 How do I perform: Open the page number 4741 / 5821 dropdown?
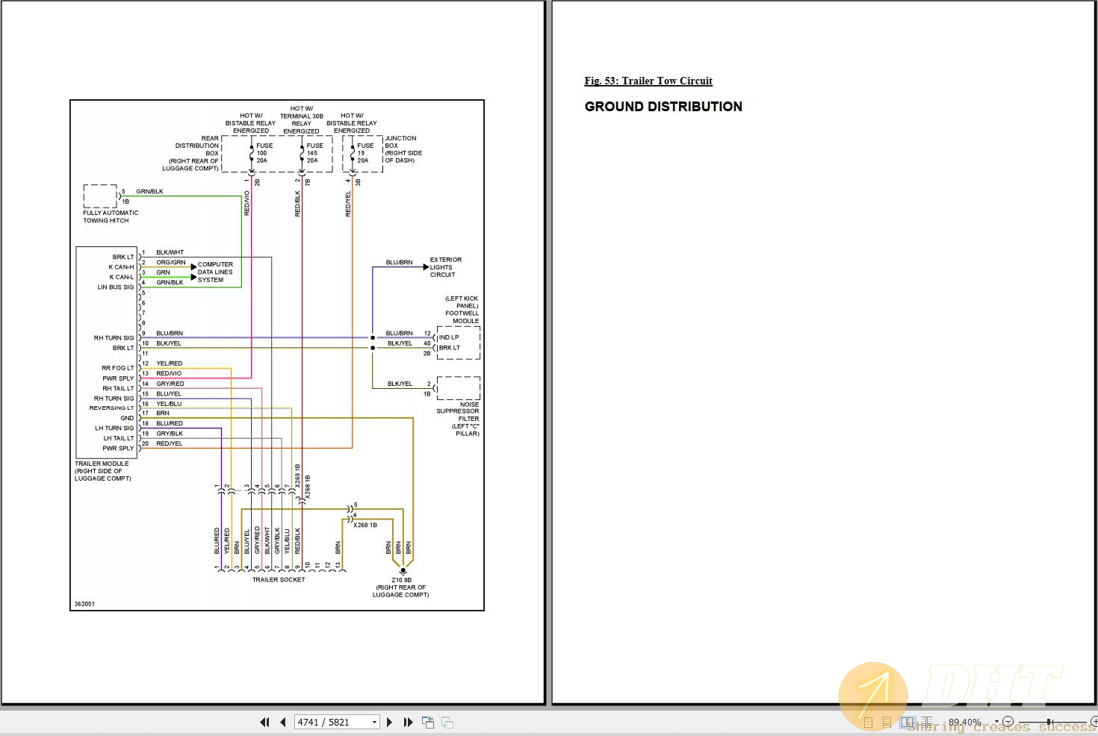374,722
